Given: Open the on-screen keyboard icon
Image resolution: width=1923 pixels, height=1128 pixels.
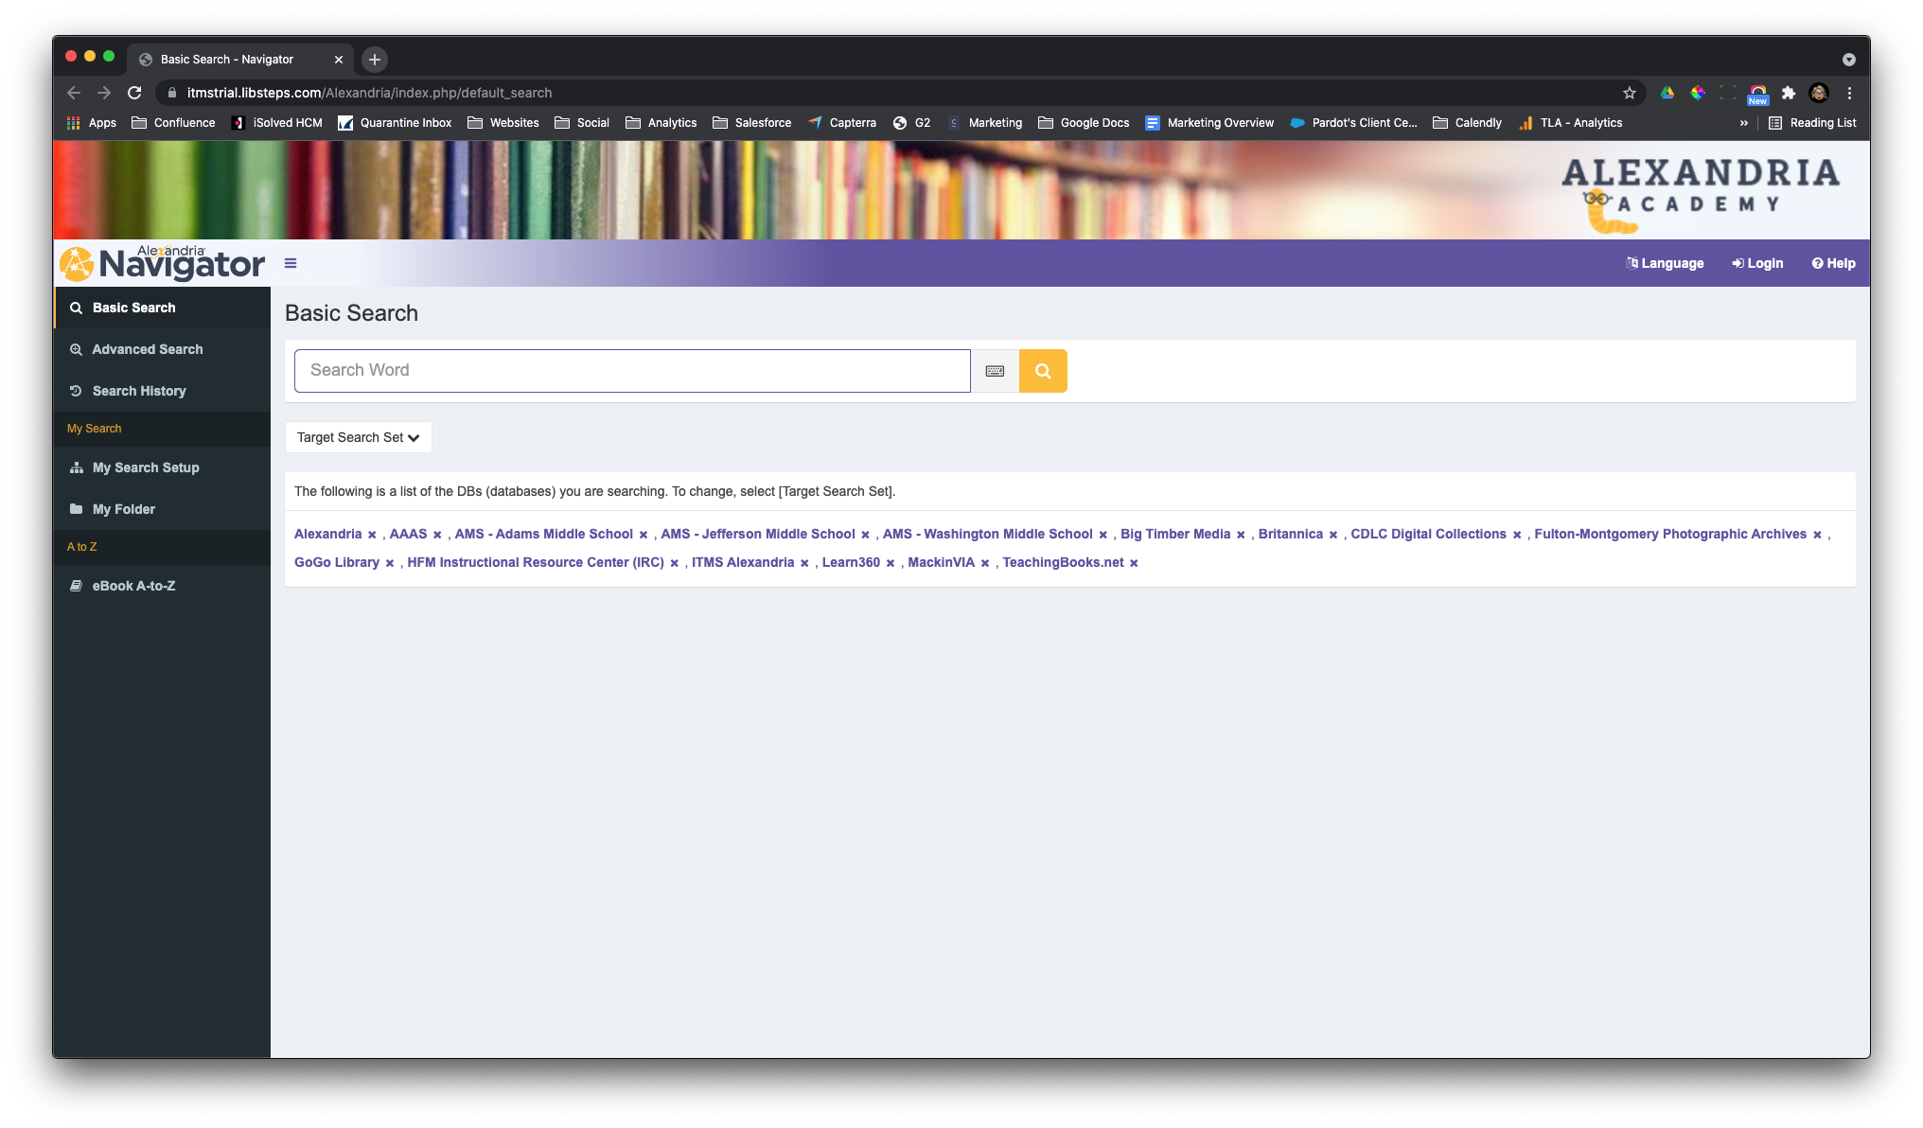Looking at the screenshot, I should [995, 371].
